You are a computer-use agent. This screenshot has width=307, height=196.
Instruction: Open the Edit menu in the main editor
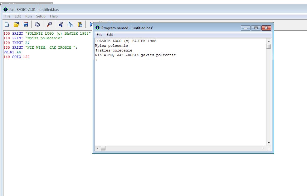point(18,16)
